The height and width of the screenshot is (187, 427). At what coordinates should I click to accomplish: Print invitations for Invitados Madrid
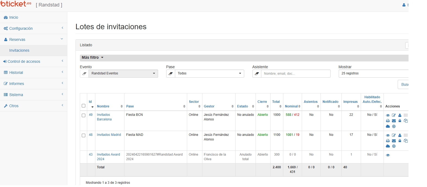tap(388, 141)
